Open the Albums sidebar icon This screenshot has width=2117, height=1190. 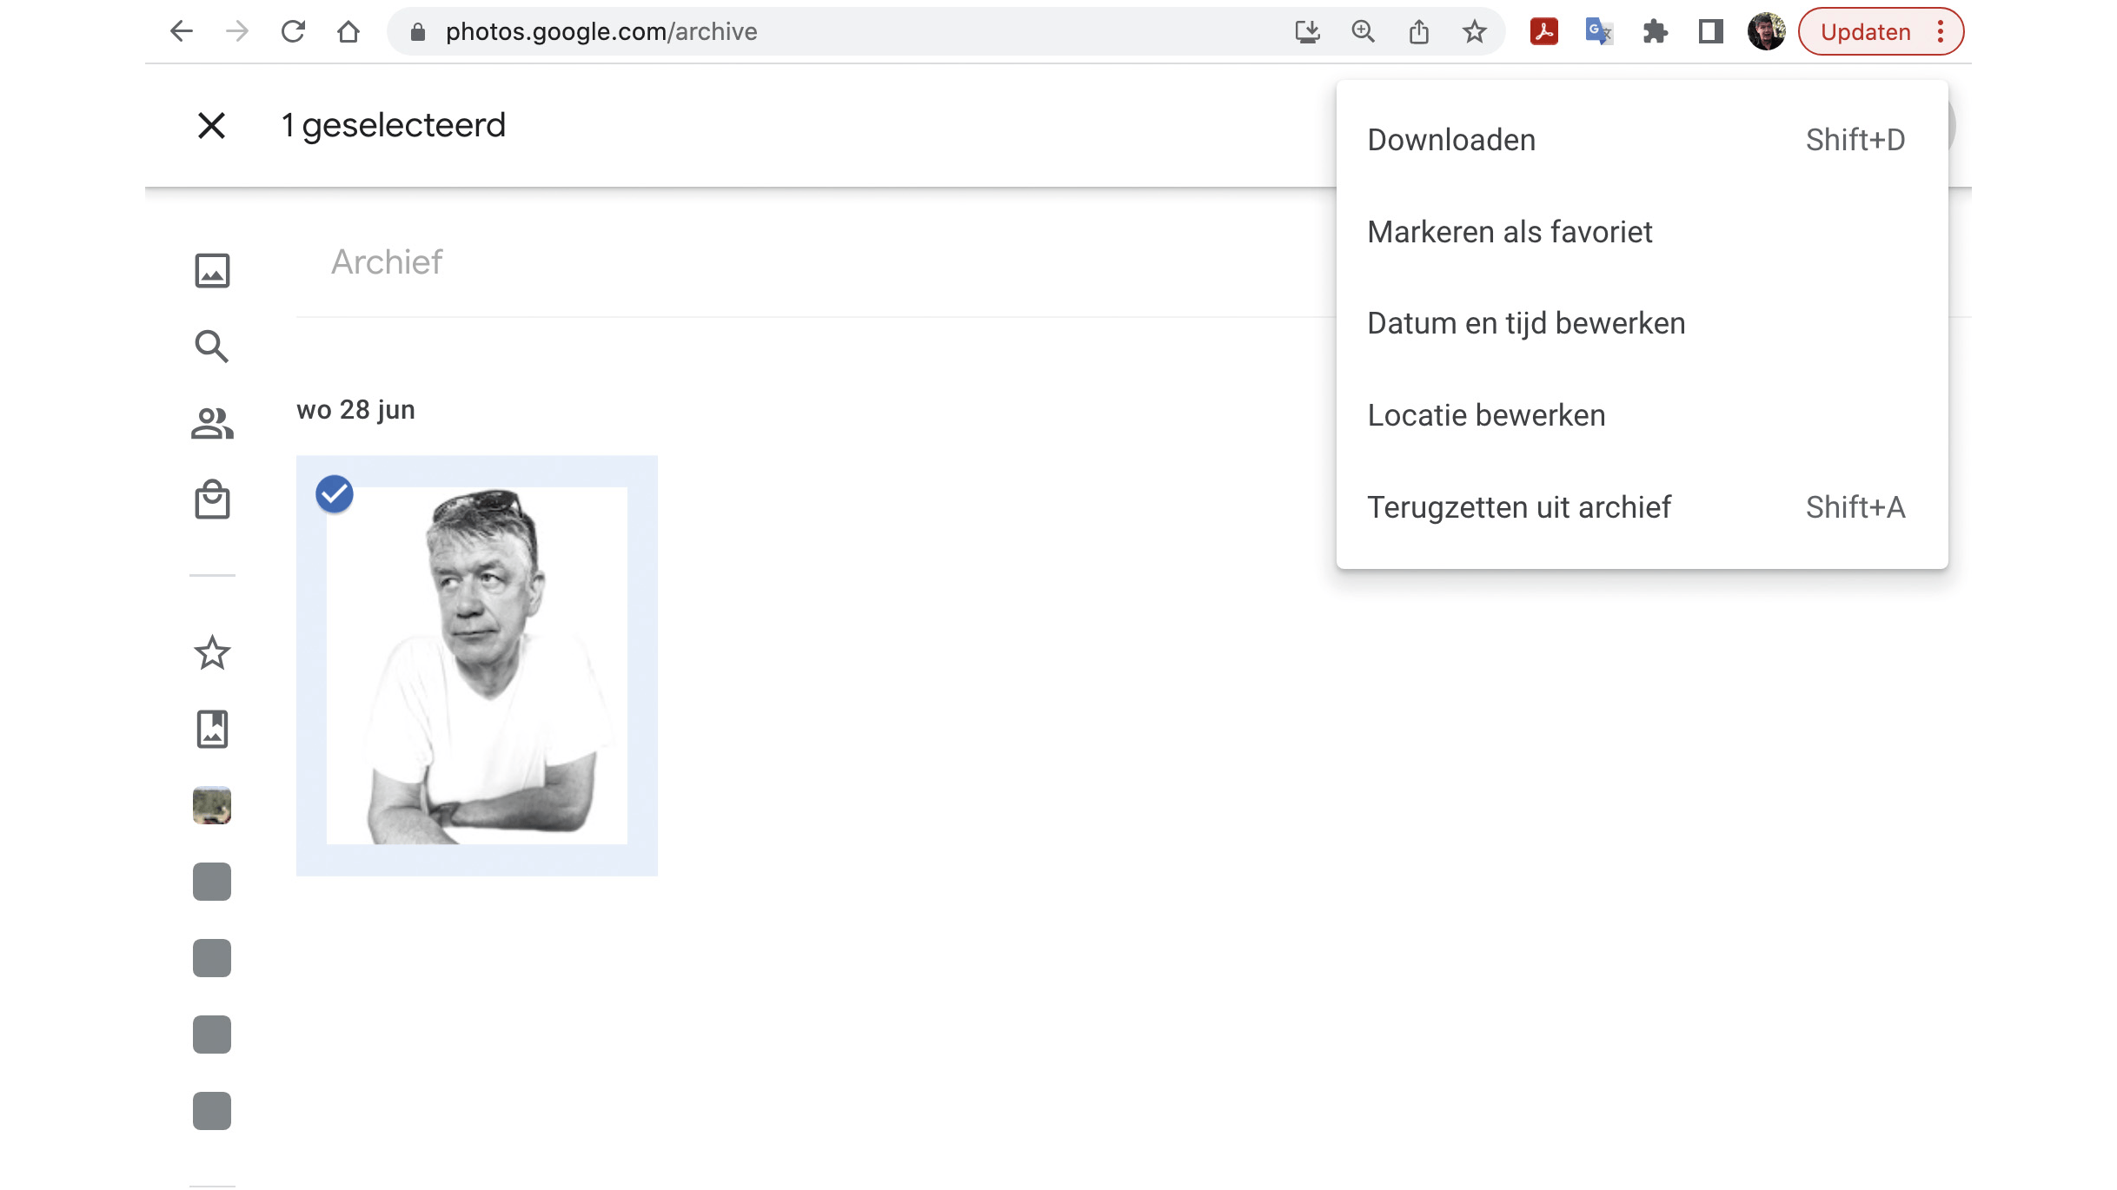[x=212, y=729]
